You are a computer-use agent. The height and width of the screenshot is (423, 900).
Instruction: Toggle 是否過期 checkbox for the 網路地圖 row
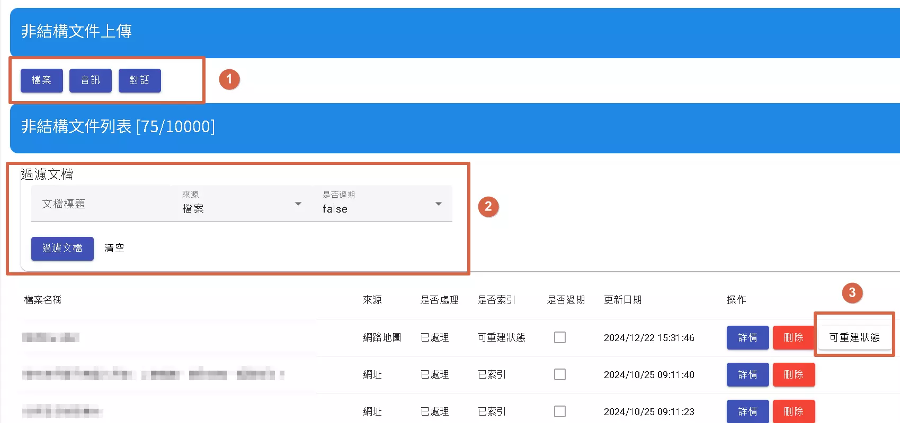click(559, 337)
